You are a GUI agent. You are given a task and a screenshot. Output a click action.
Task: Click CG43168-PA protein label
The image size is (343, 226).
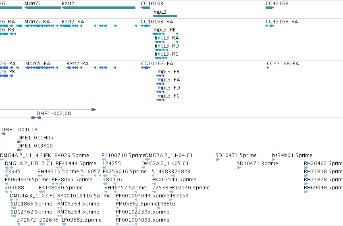(x=283, y=64)
